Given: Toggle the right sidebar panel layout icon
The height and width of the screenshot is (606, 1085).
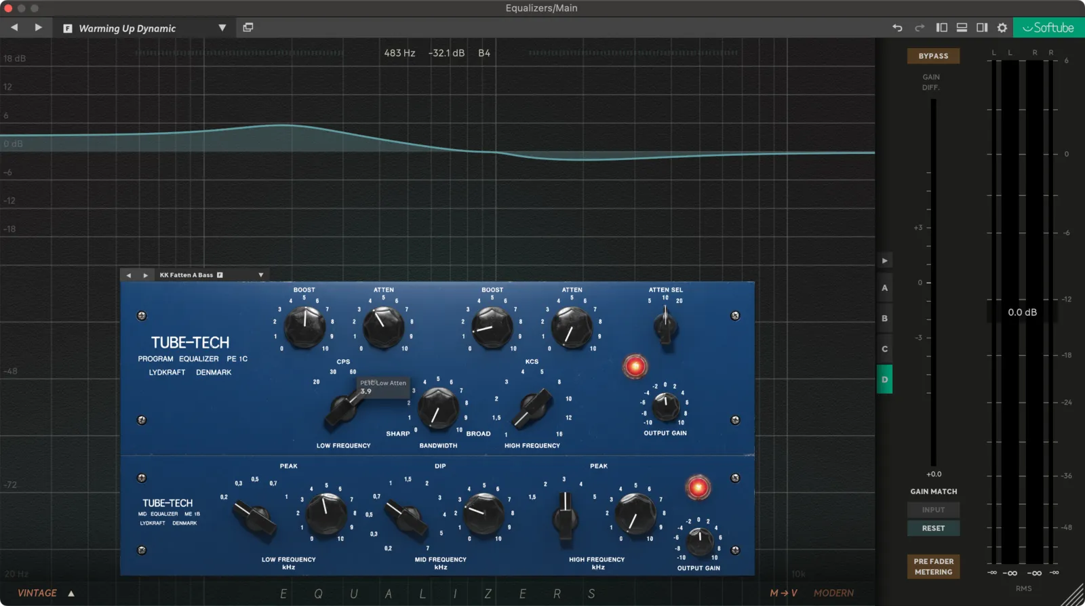Looking at the screenshot, I should coord(982,28).
